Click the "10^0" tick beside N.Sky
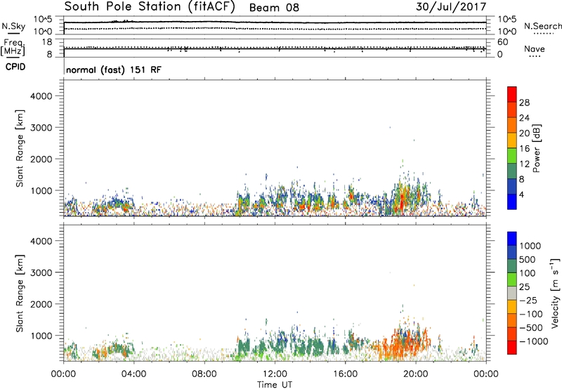The height and width of the screenshot is (389, 562). pos(44,32)
